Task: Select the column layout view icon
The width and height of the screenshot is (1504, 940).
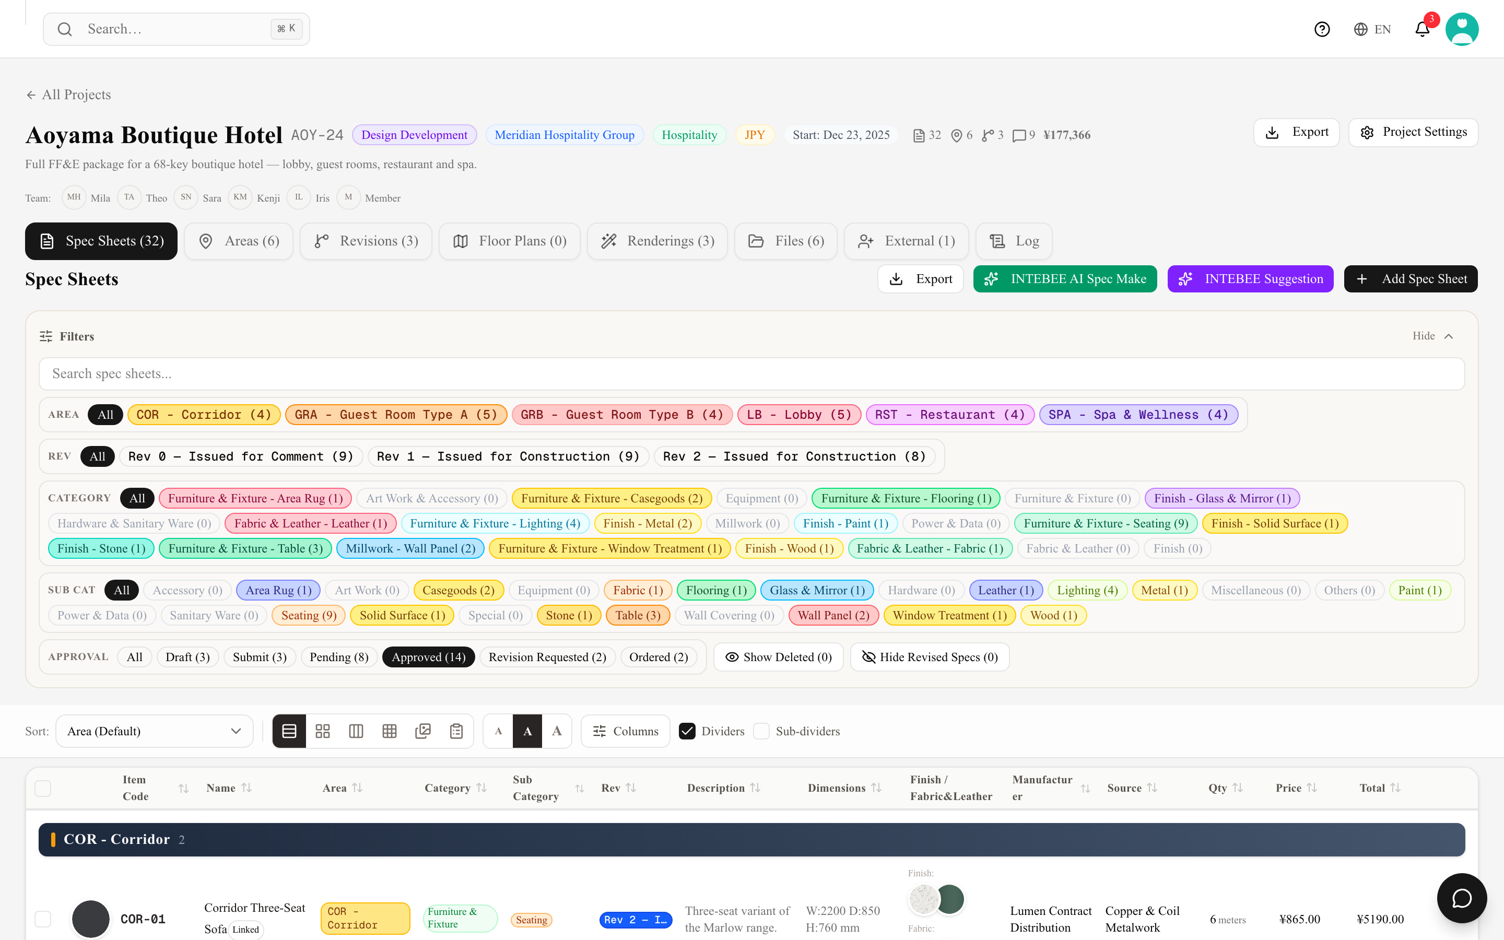Action: click(356, 731)
